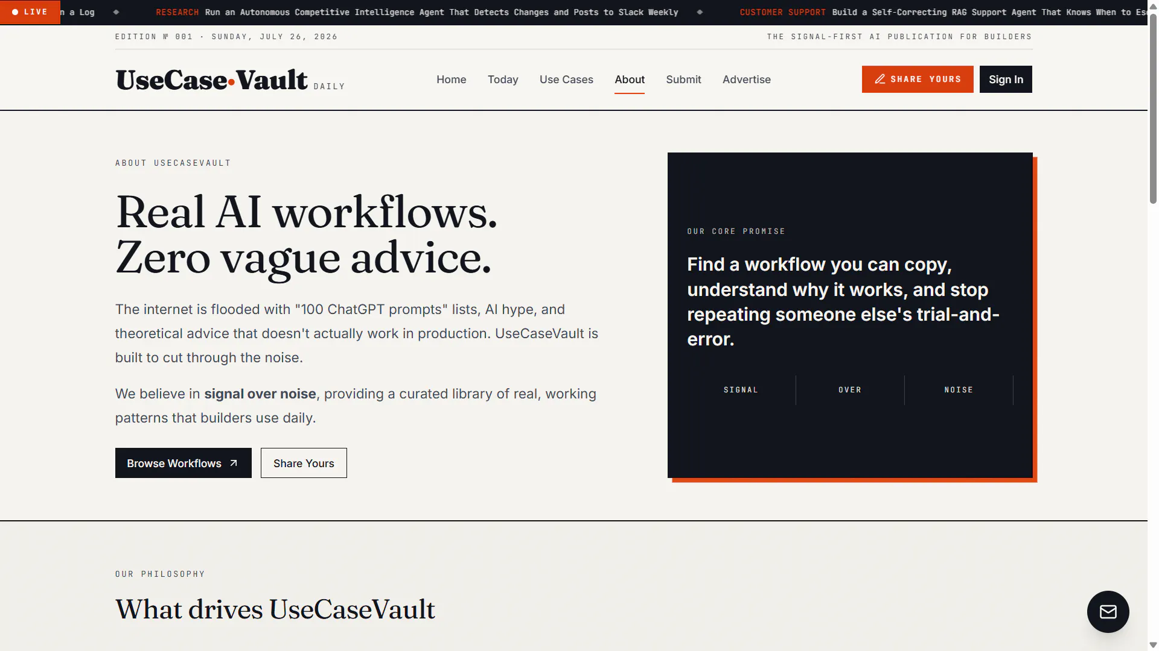Click the UseCaseVault logo
Viewport: 1159px width, 651px height.
(211, 80)
